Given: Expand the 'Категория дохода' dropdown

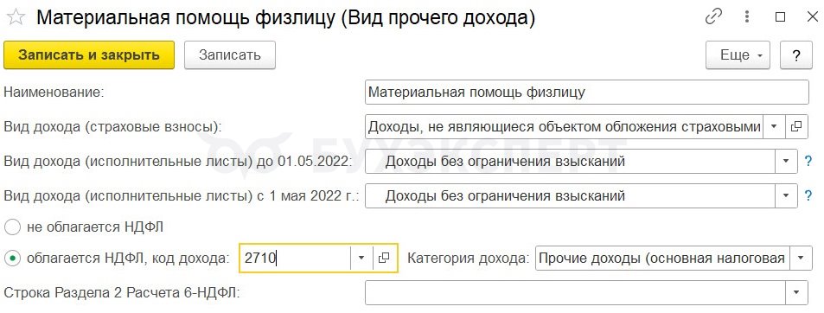Looking at the screenshot, I should tap(801, 258).
